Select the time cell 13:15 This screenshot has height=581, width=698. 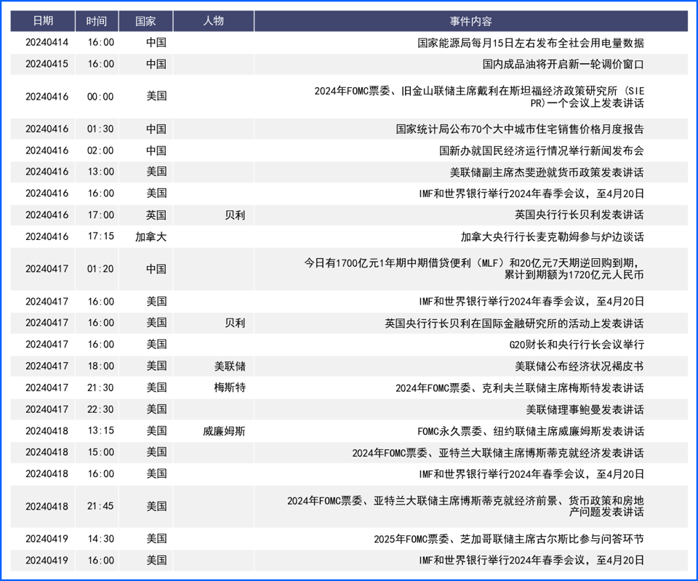100,431
